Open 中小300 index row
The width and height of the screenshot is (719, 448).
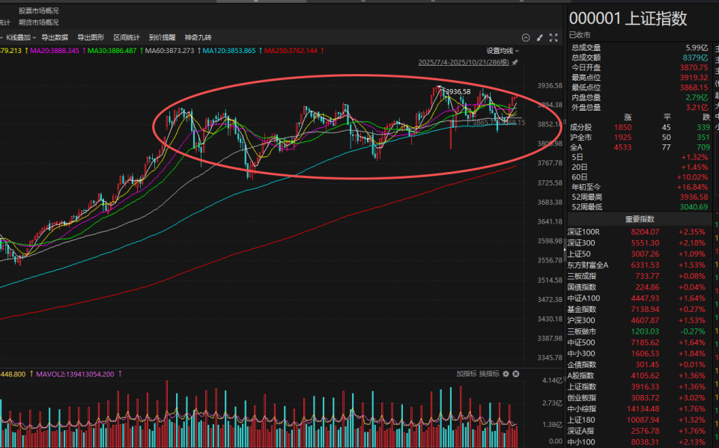[x=639, y=354]
